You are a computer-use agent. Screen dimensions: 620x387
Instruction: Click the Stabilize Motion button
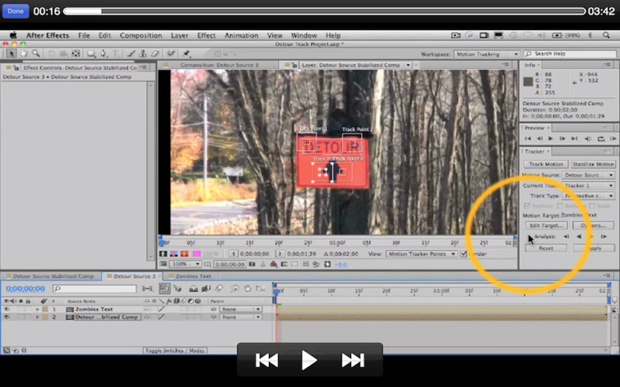pos(593,164)
